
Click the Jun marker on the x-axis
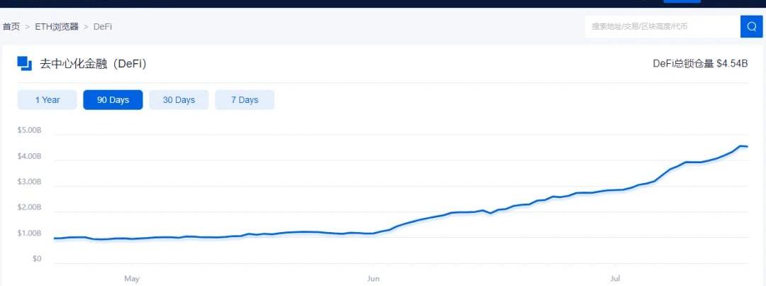point(373,279)
